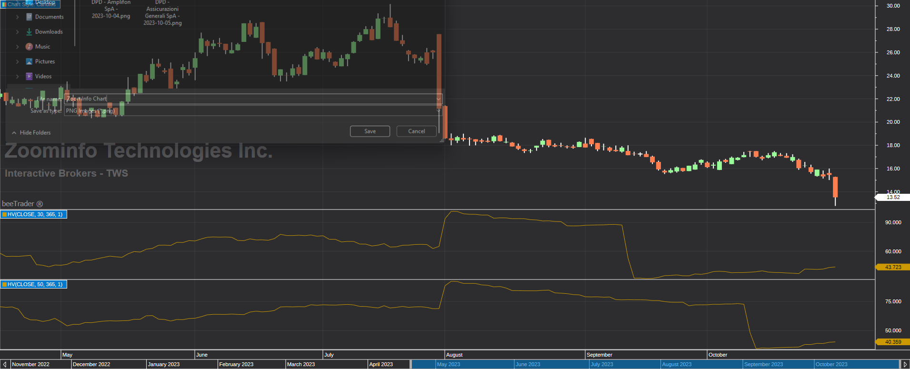Click the left arrow of the timeline scroller
This screenshot has width=910, height=369.
[5, 364]
